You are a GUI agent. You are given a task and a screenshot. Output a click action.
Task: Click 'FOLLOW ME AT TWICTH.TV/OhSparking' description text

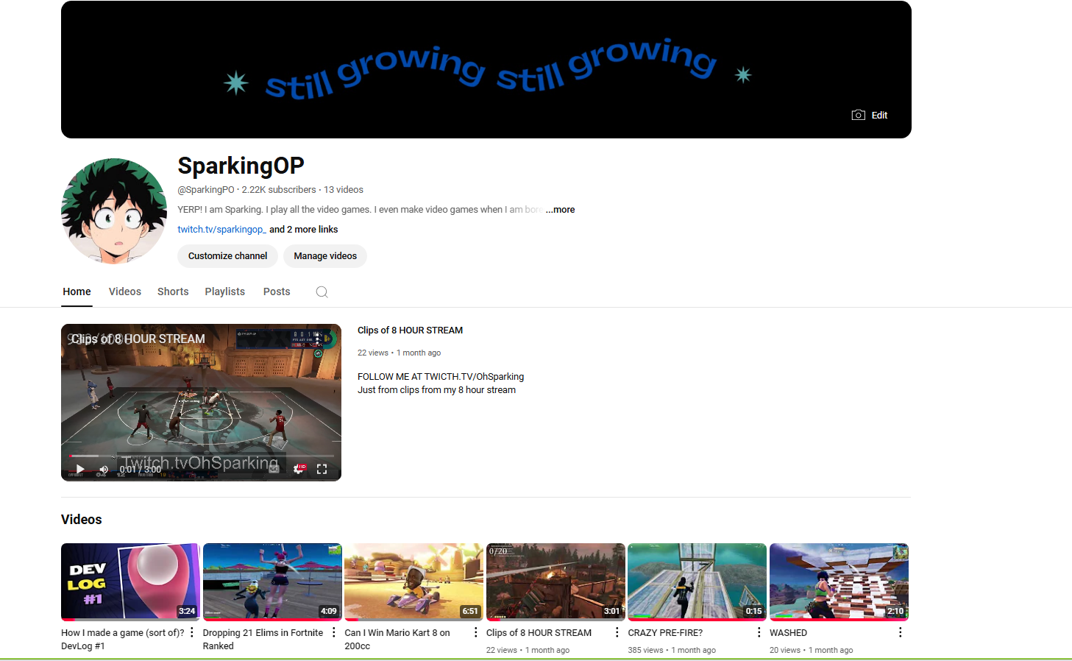point(441,377)
